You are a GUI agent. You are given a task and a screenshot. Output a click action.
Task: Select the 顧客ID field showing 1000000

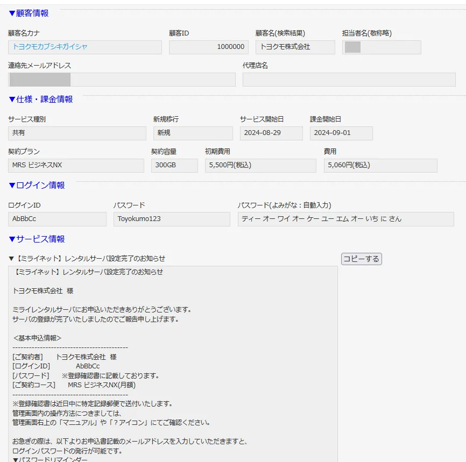209,47
